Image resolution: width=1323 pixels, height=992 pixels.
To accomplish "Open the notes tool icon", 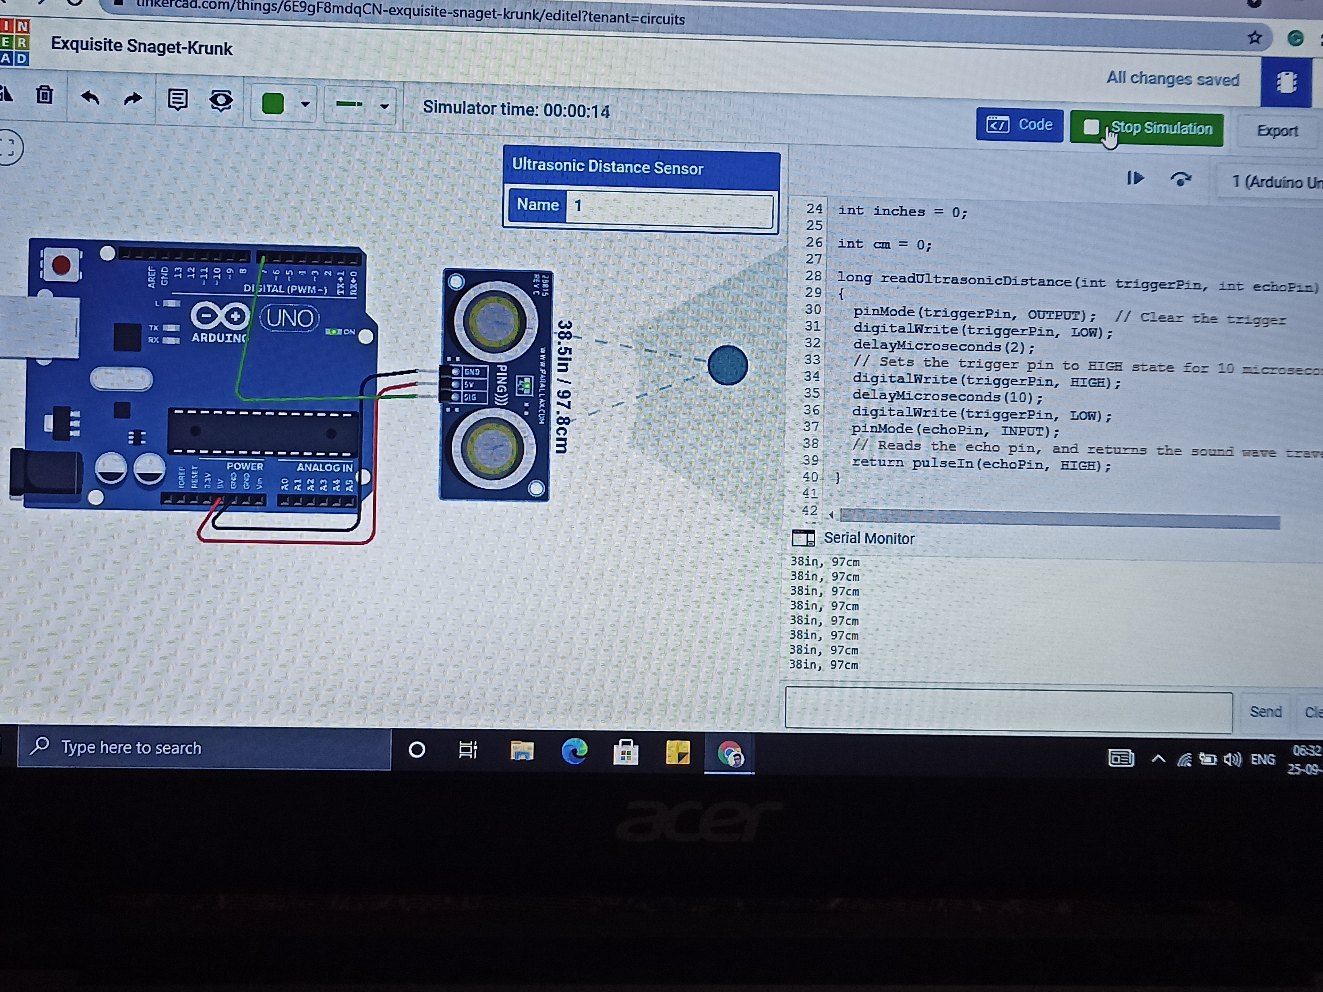I will tap(178, 100).
